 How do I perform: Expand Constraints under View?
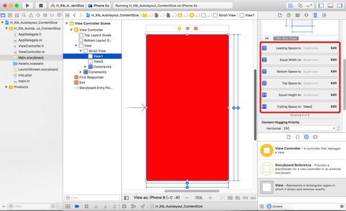(81, 72)
